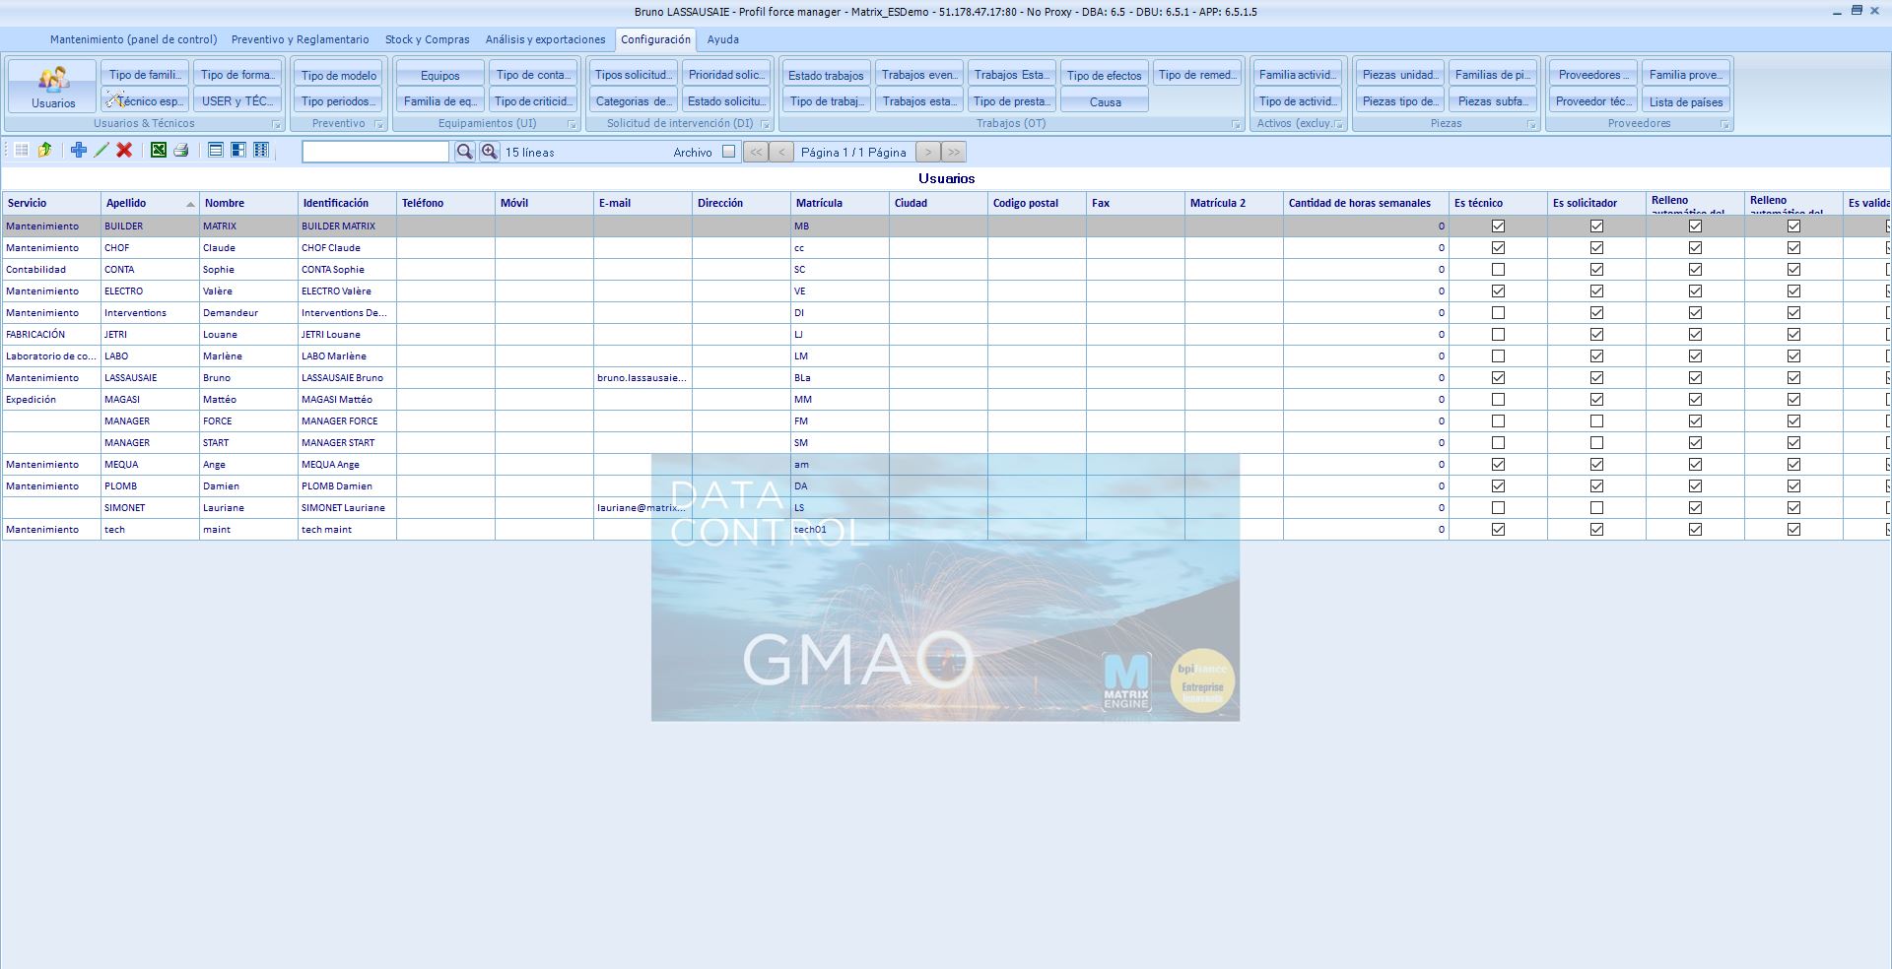
Task: Add a new user with the blue plus
Action: [79, 151]
